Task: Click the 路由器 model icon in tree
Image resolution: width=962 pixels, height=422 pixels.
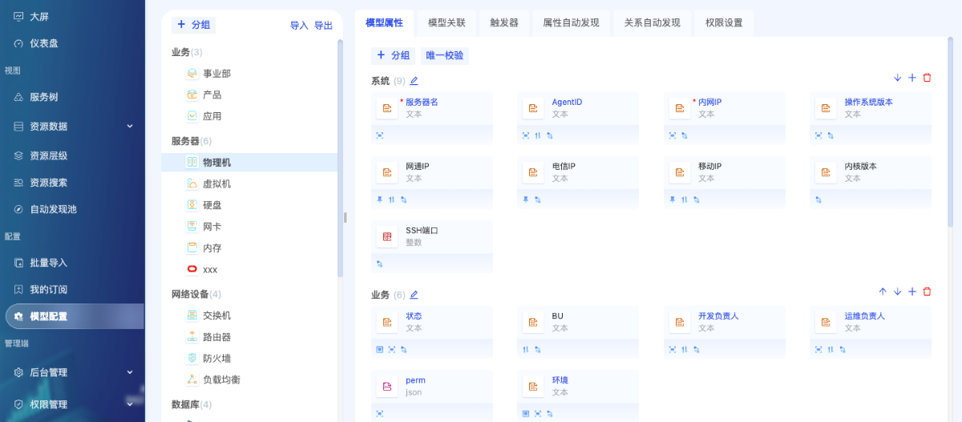Action: 192,337
